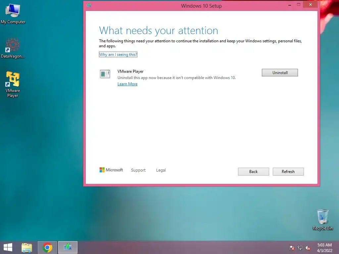
Task: Click the 'What needs your attention' heading
Action: tap(159, 30)
